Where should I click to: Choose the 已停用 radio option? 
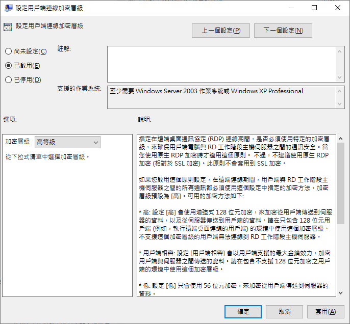click(x=8, y=79)
